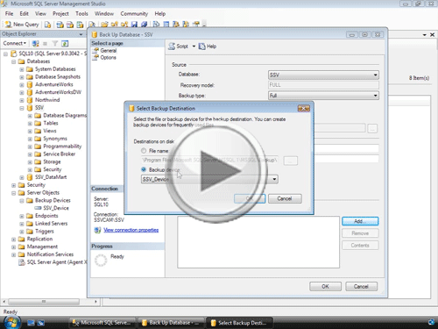Viewport: 438px width, 329px height.
Task: Click the filter icon in Object Explorer toolbar
Action: click(x=55, y=44)
